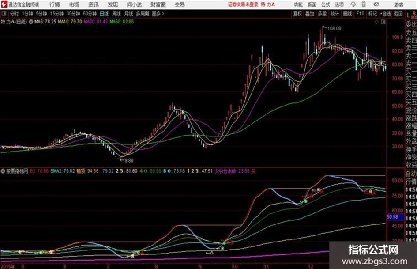Click the MA10: 79.70 label
This screenshot has width=417, height=269.
[70, 22]
